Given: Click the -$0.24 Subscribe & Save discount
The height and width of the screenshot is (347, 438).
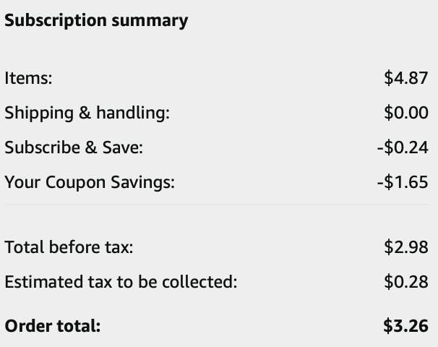Looking at the screenshot, I should click(403, 147).
